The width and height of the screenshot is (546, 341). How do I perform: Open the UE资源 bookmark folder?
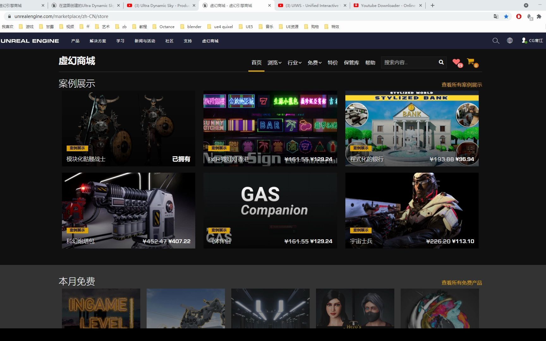coord(289,27)
